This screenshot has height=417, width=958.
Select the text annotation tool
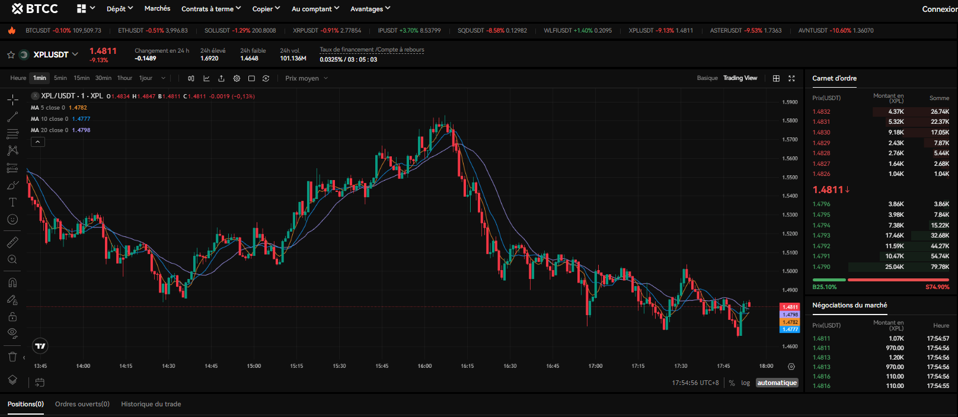coord(12,203)
